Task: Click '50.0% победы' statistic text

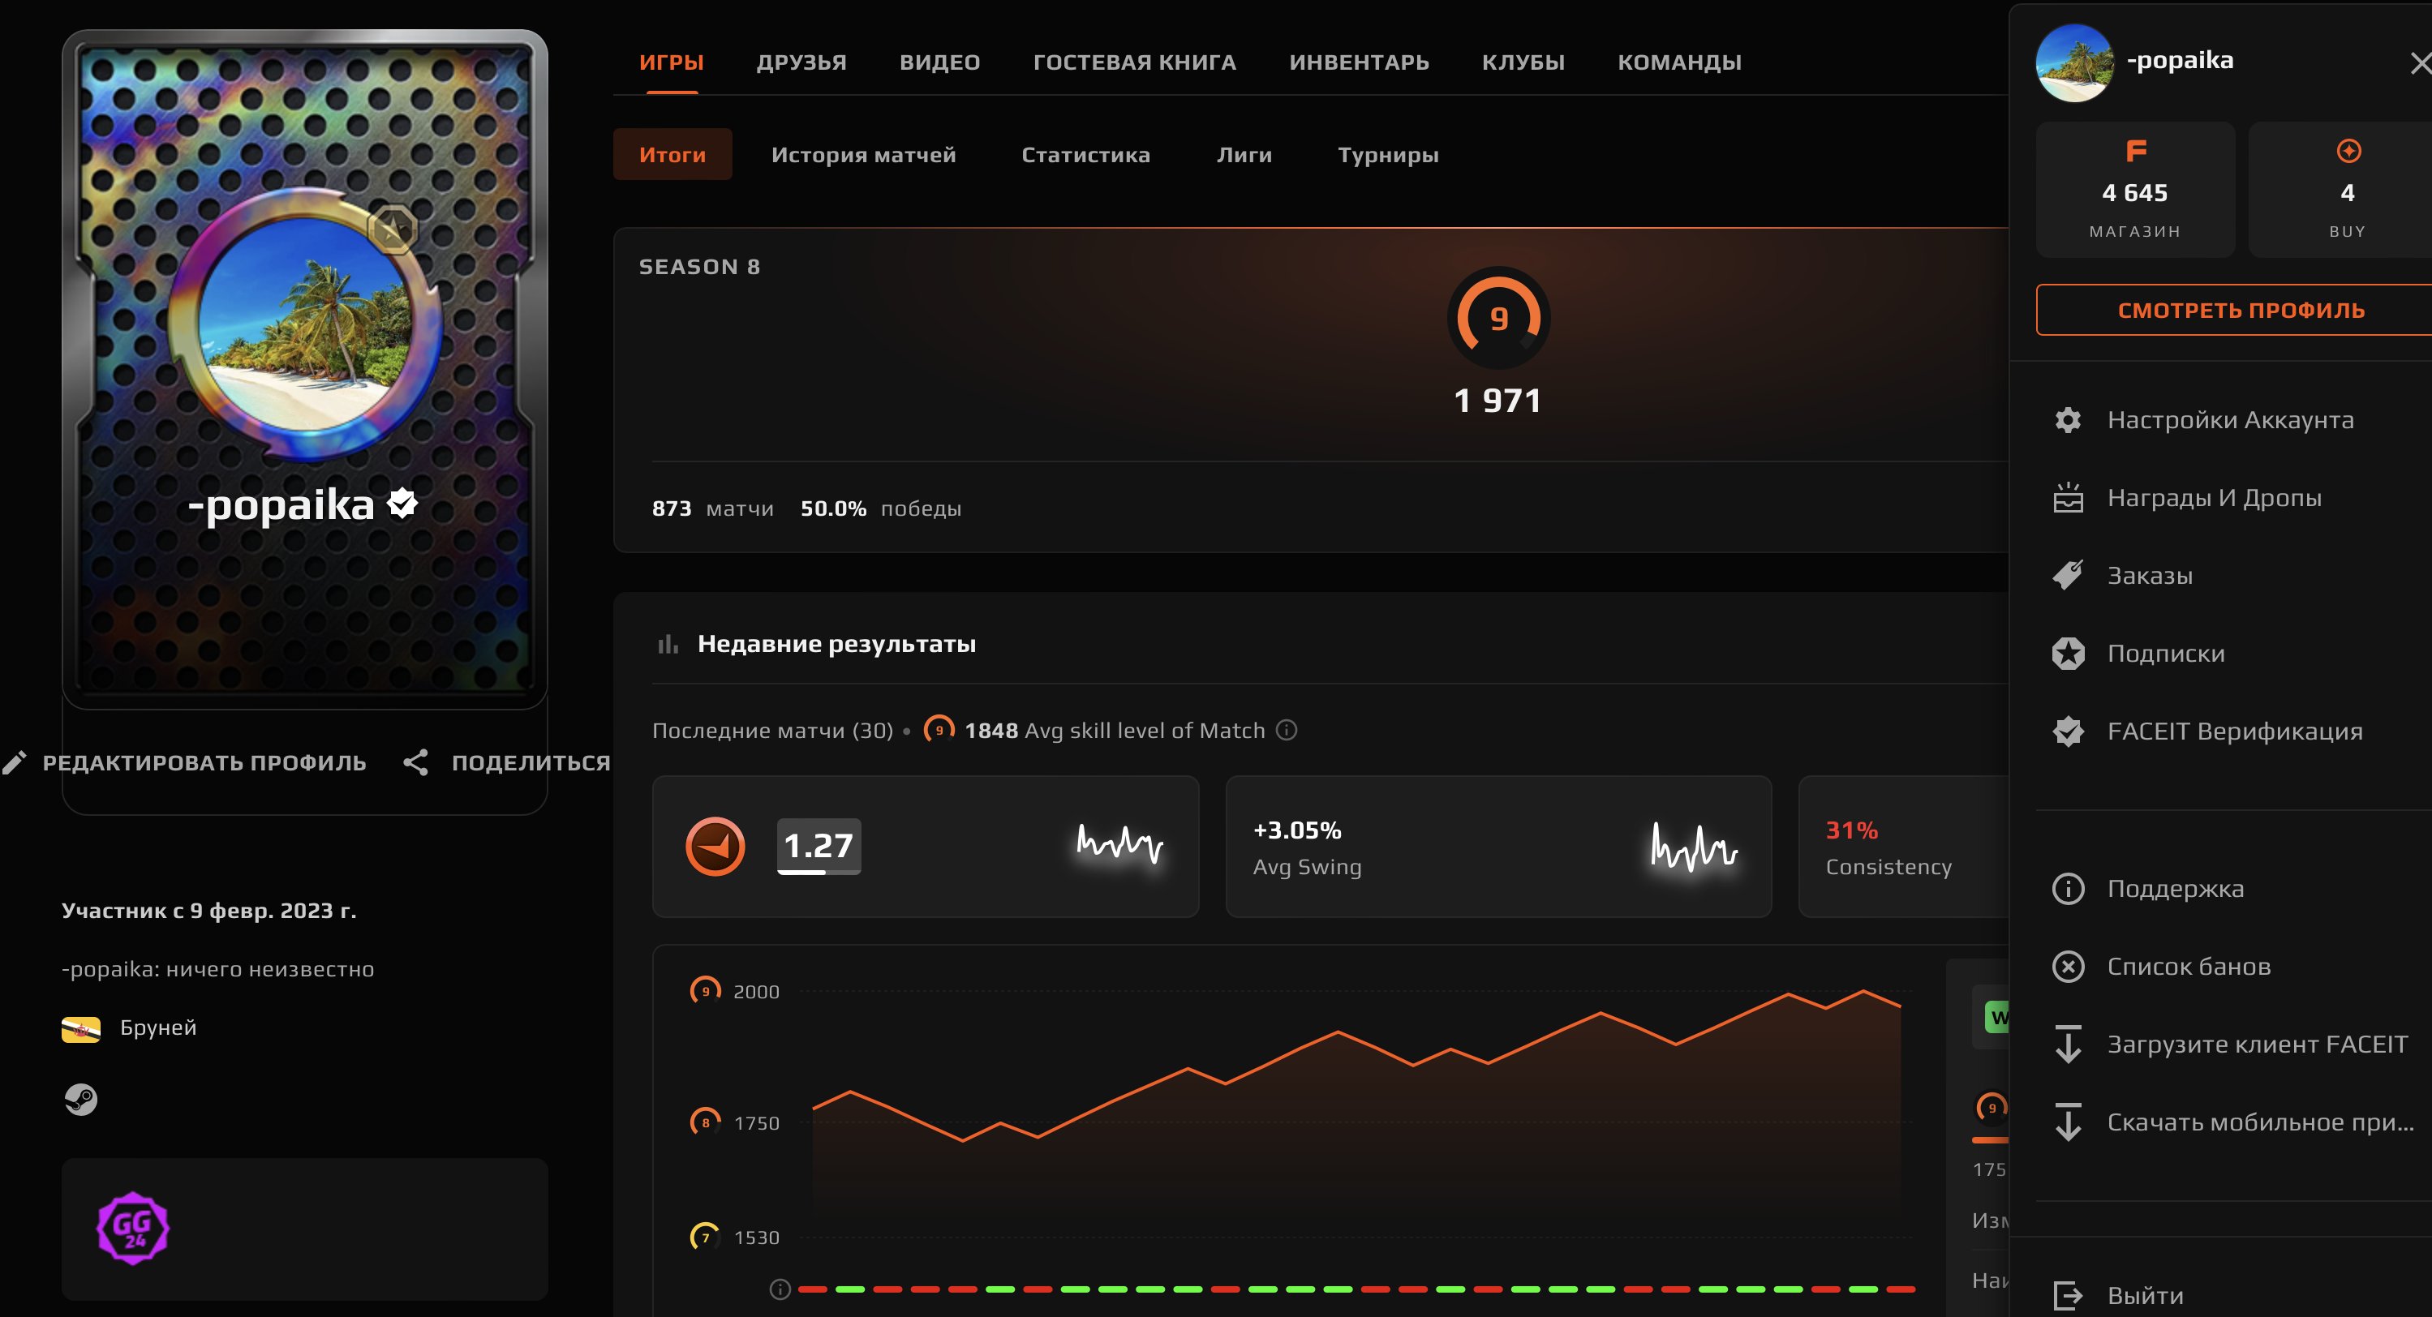Action: coord(881,508)
